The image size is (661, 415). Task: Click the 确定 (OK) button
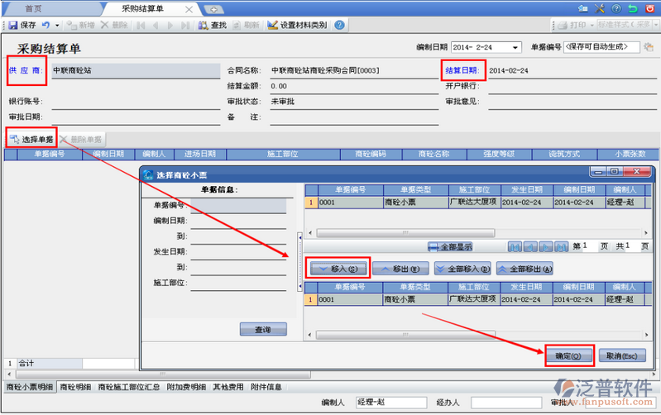tap(568, 356)
